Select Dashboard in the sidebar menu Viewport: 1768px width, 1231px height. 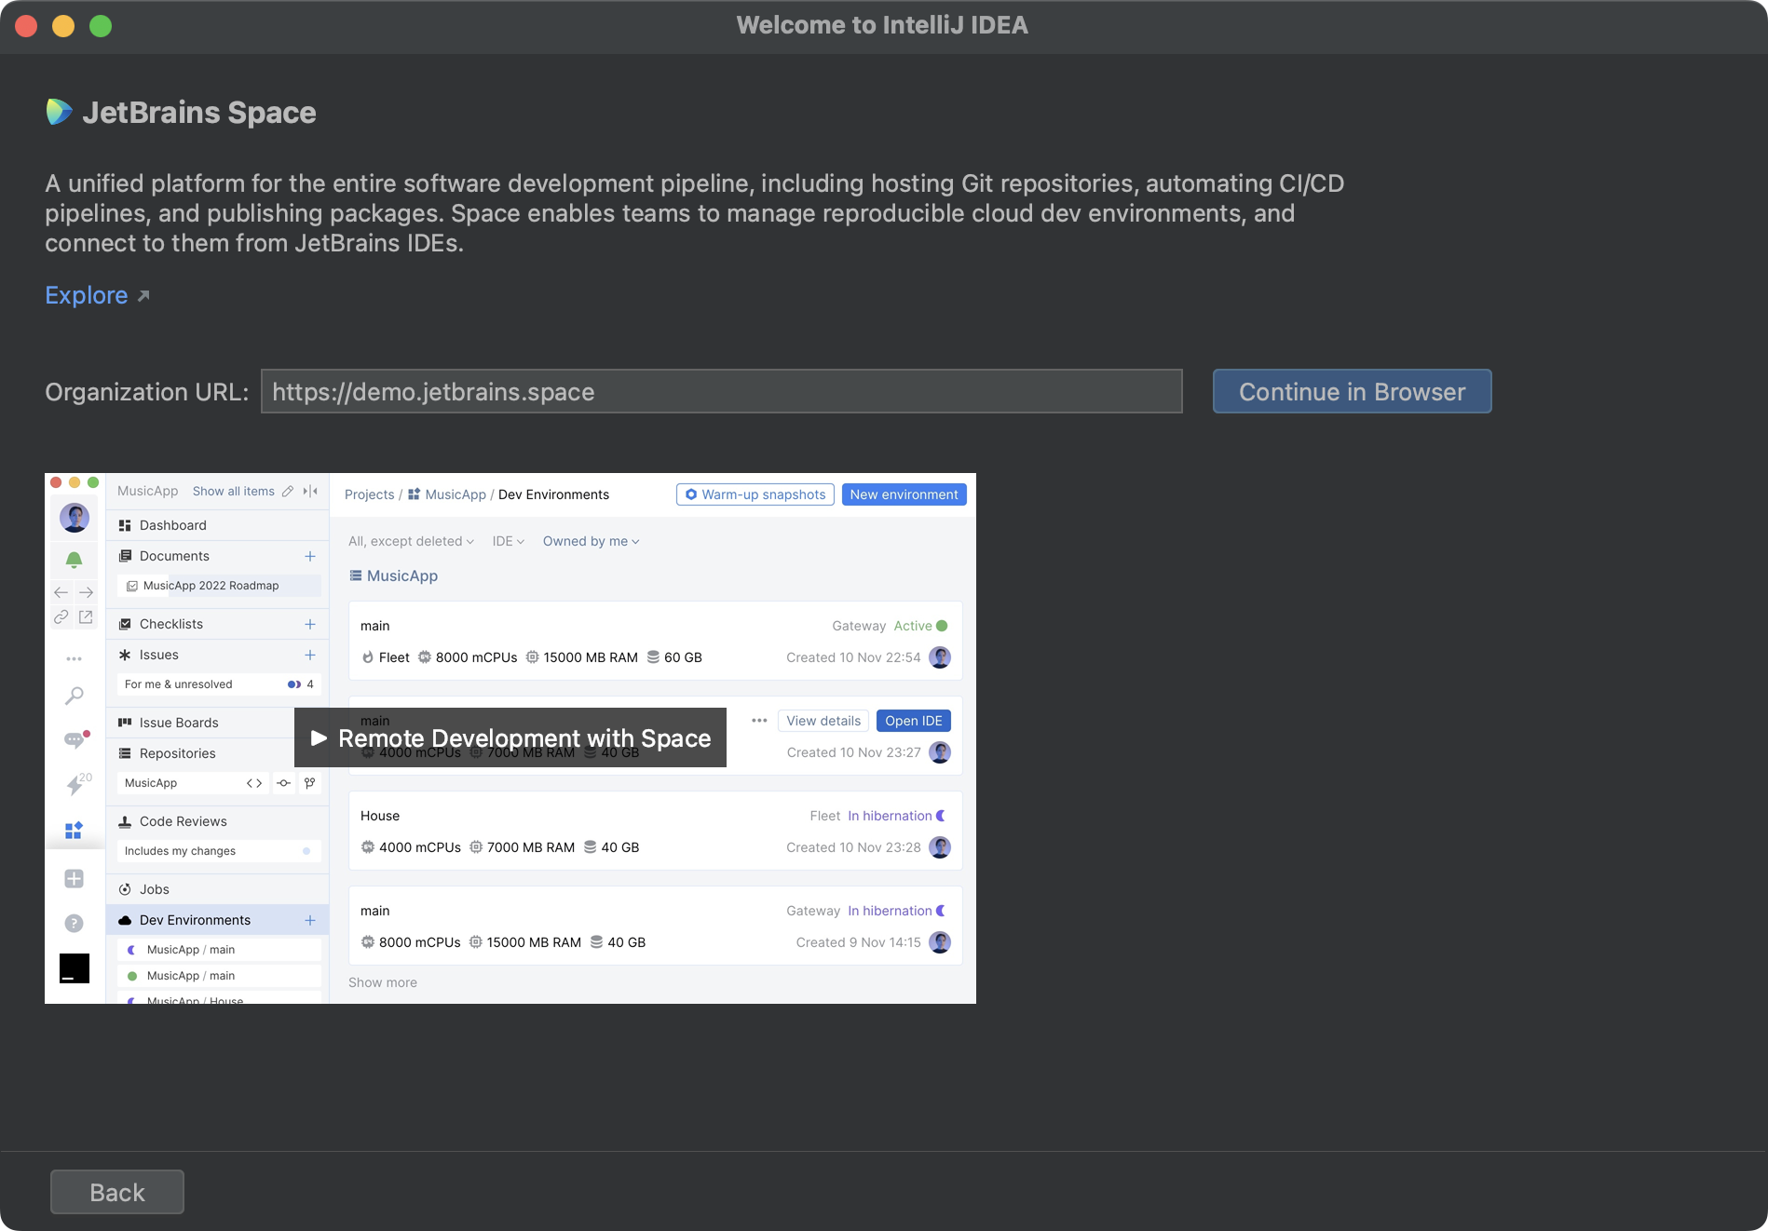tap(173, 524)
